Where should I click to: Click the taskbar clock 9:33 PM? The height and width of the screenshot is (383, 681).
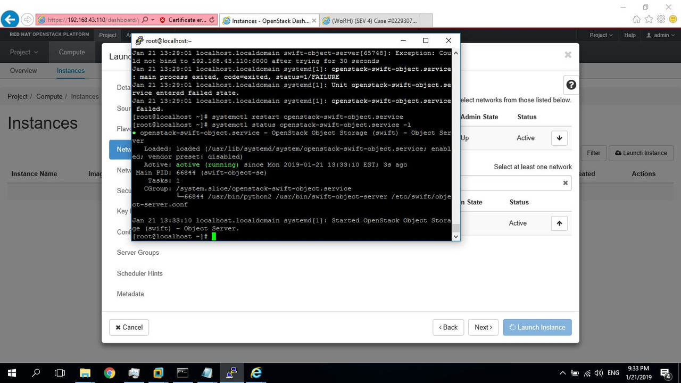638,368
